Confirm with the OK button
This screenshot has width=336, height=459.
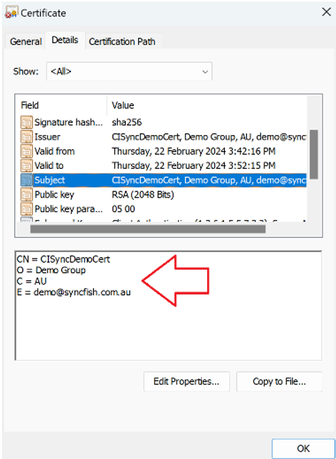303,448
